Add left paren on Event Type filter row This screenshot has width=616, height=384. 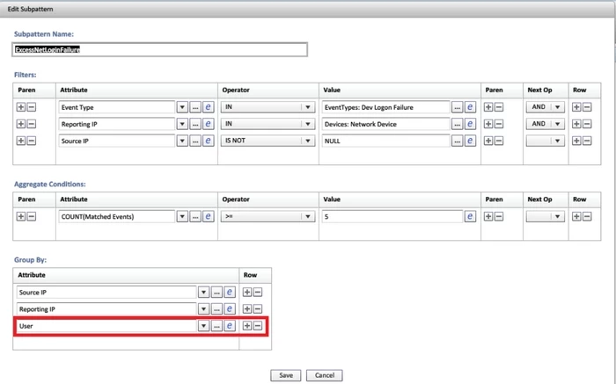coord(21,107)
